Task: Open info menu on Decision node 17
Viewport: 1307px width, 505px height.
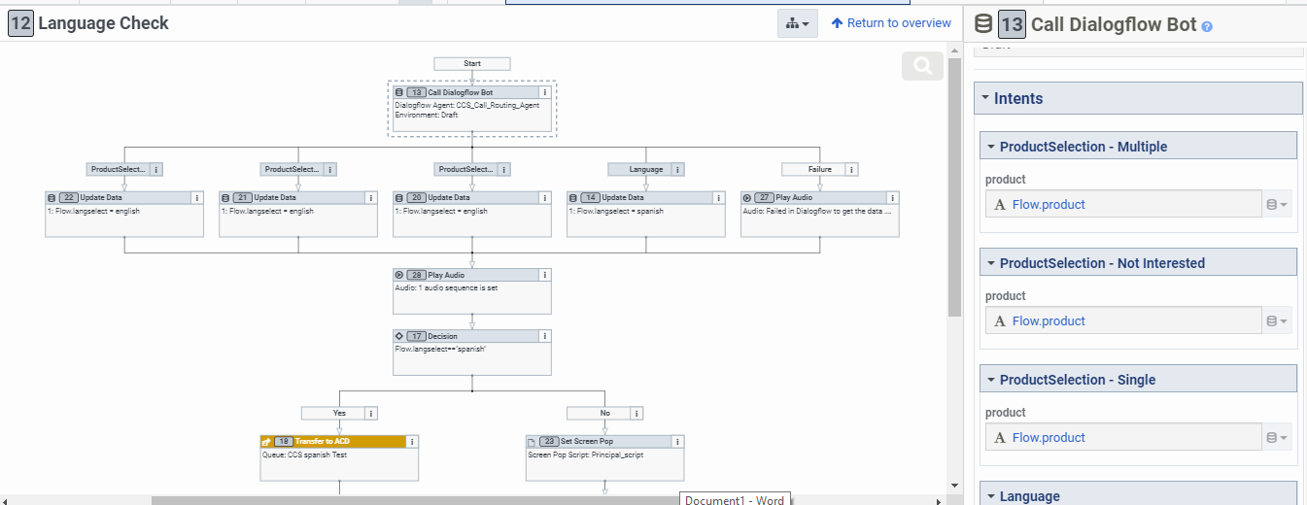Action: point(544,336)
